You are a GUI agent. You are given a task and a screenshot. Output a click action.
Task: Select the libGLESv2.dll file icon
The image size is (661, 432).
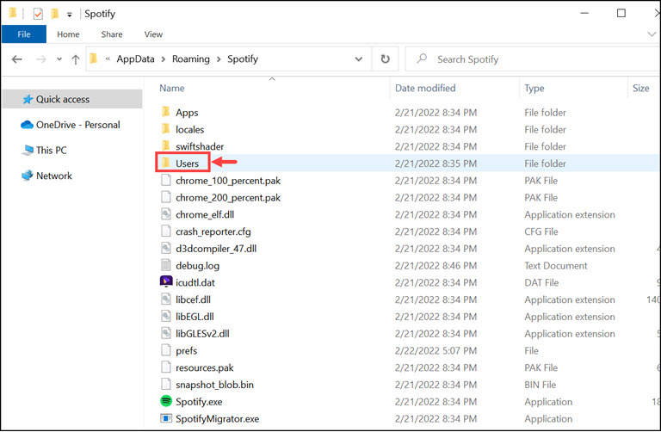coord(165,333)
